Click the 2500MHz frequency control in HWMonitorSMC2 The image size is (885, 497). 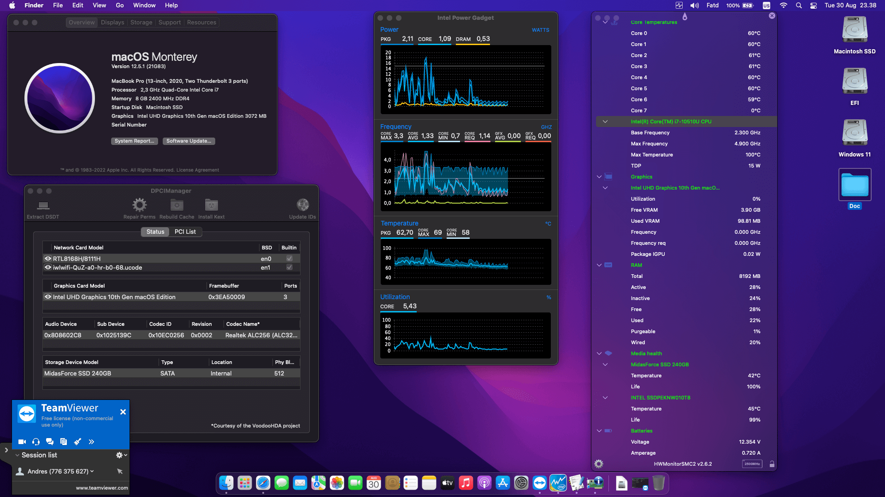tap(752, 464)
